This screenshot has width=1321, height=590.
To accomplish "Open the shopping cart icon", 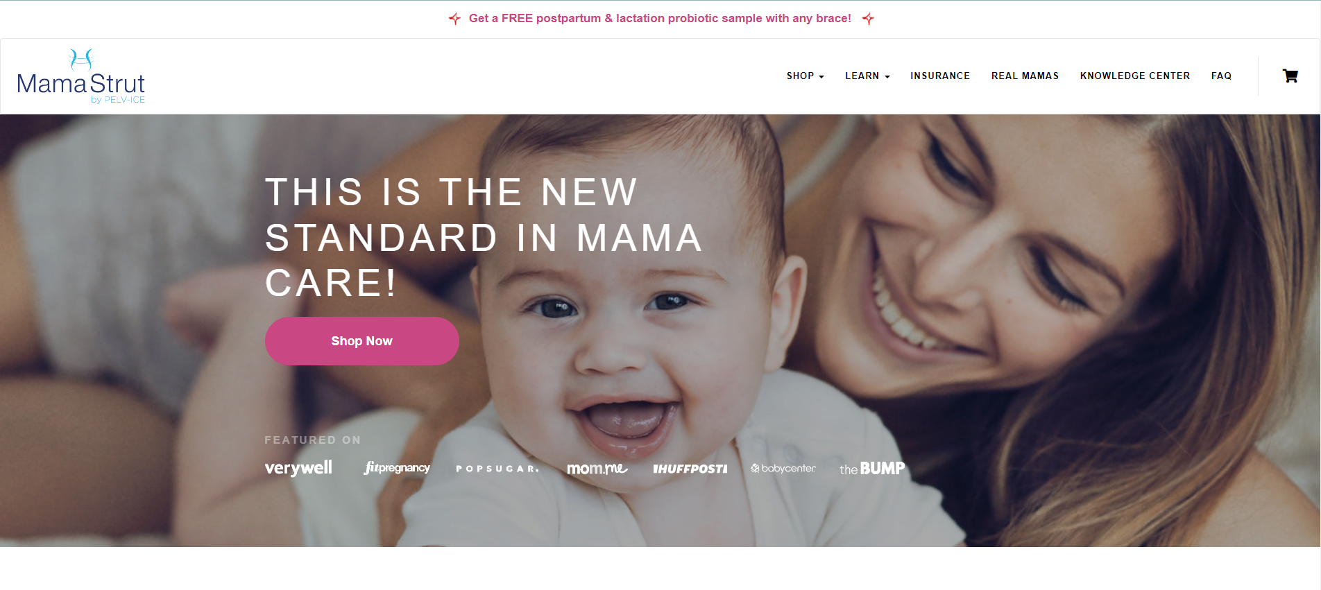I will [x=1290, y=76].
